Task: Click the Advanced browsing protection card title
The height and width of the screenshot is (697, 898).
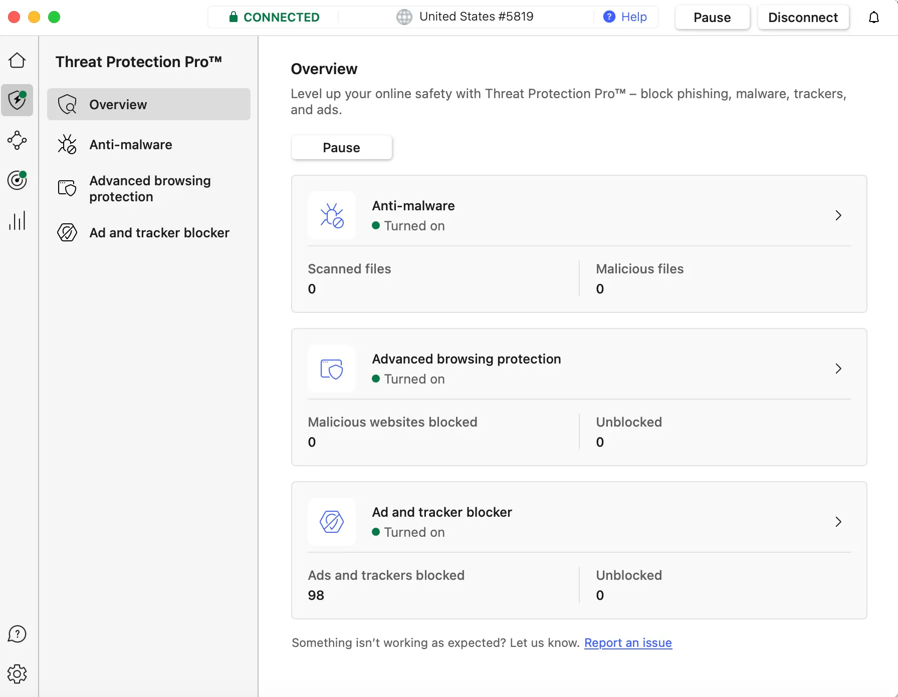Action: [x=466, y=359]
